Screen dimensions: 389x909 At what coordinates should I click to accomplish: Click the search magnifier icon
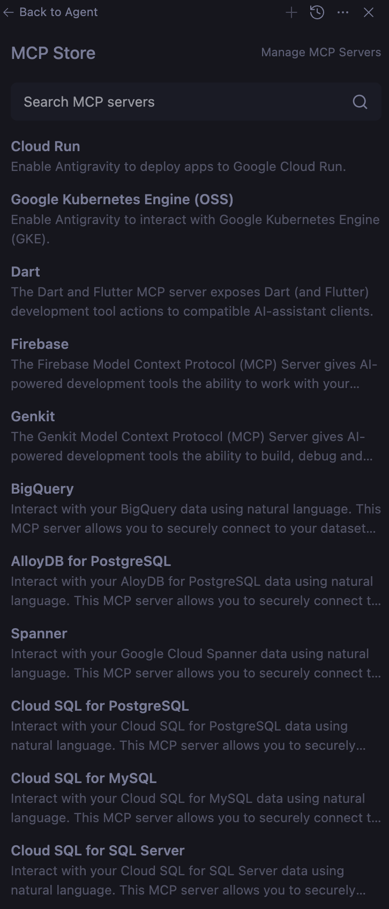pos(360,102)
